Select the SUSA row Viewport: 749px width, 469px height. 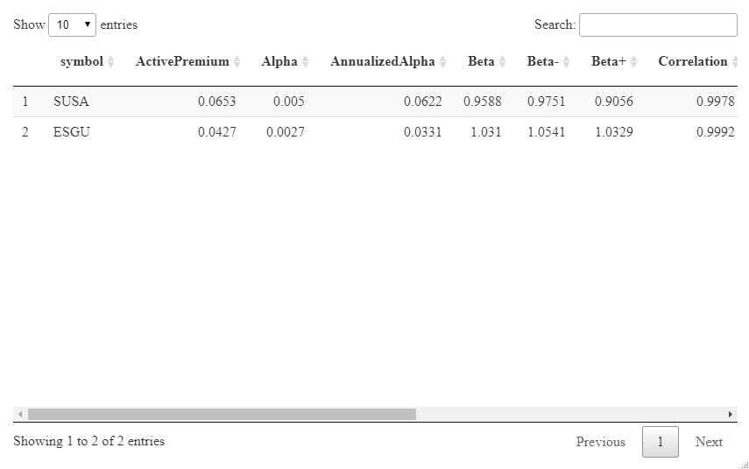point(375,101)
